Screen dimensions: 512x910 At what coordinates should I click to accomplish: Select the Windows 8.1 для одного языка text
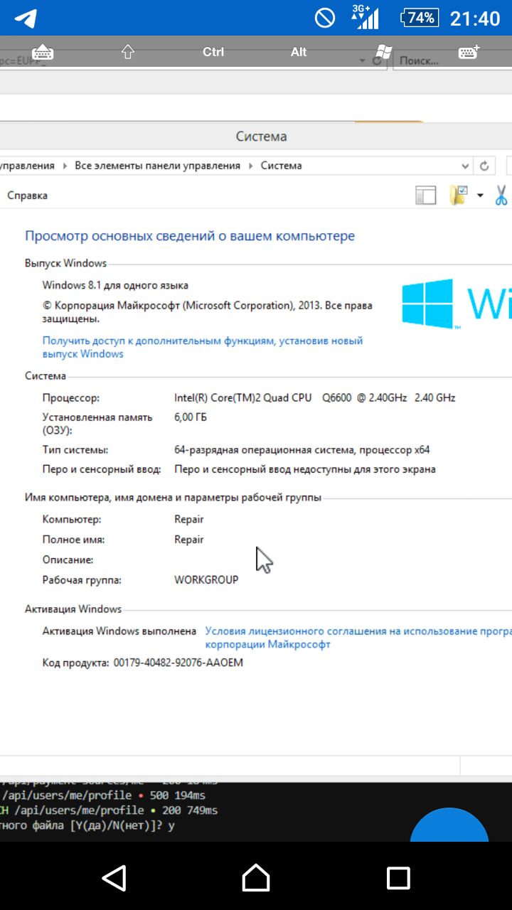115,285
